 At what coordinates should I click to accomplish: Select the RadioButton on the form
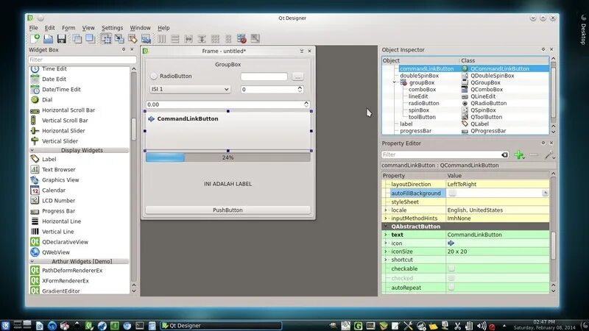pyautogui.click(x=172, y=76)
